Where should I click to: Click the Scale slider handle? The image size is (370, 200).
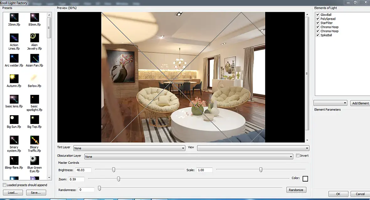click(x=261, y=170)
